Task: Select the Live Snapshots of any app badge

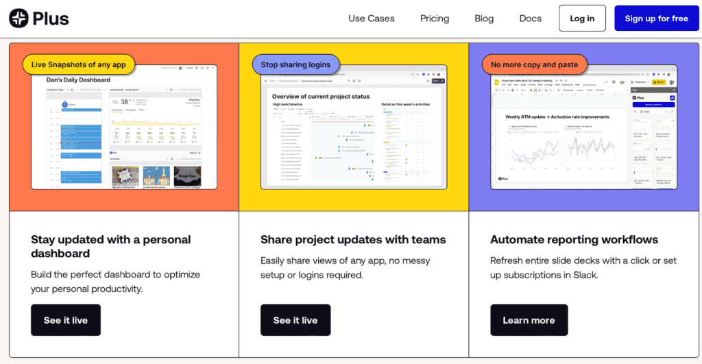Action: pos(78,64)
